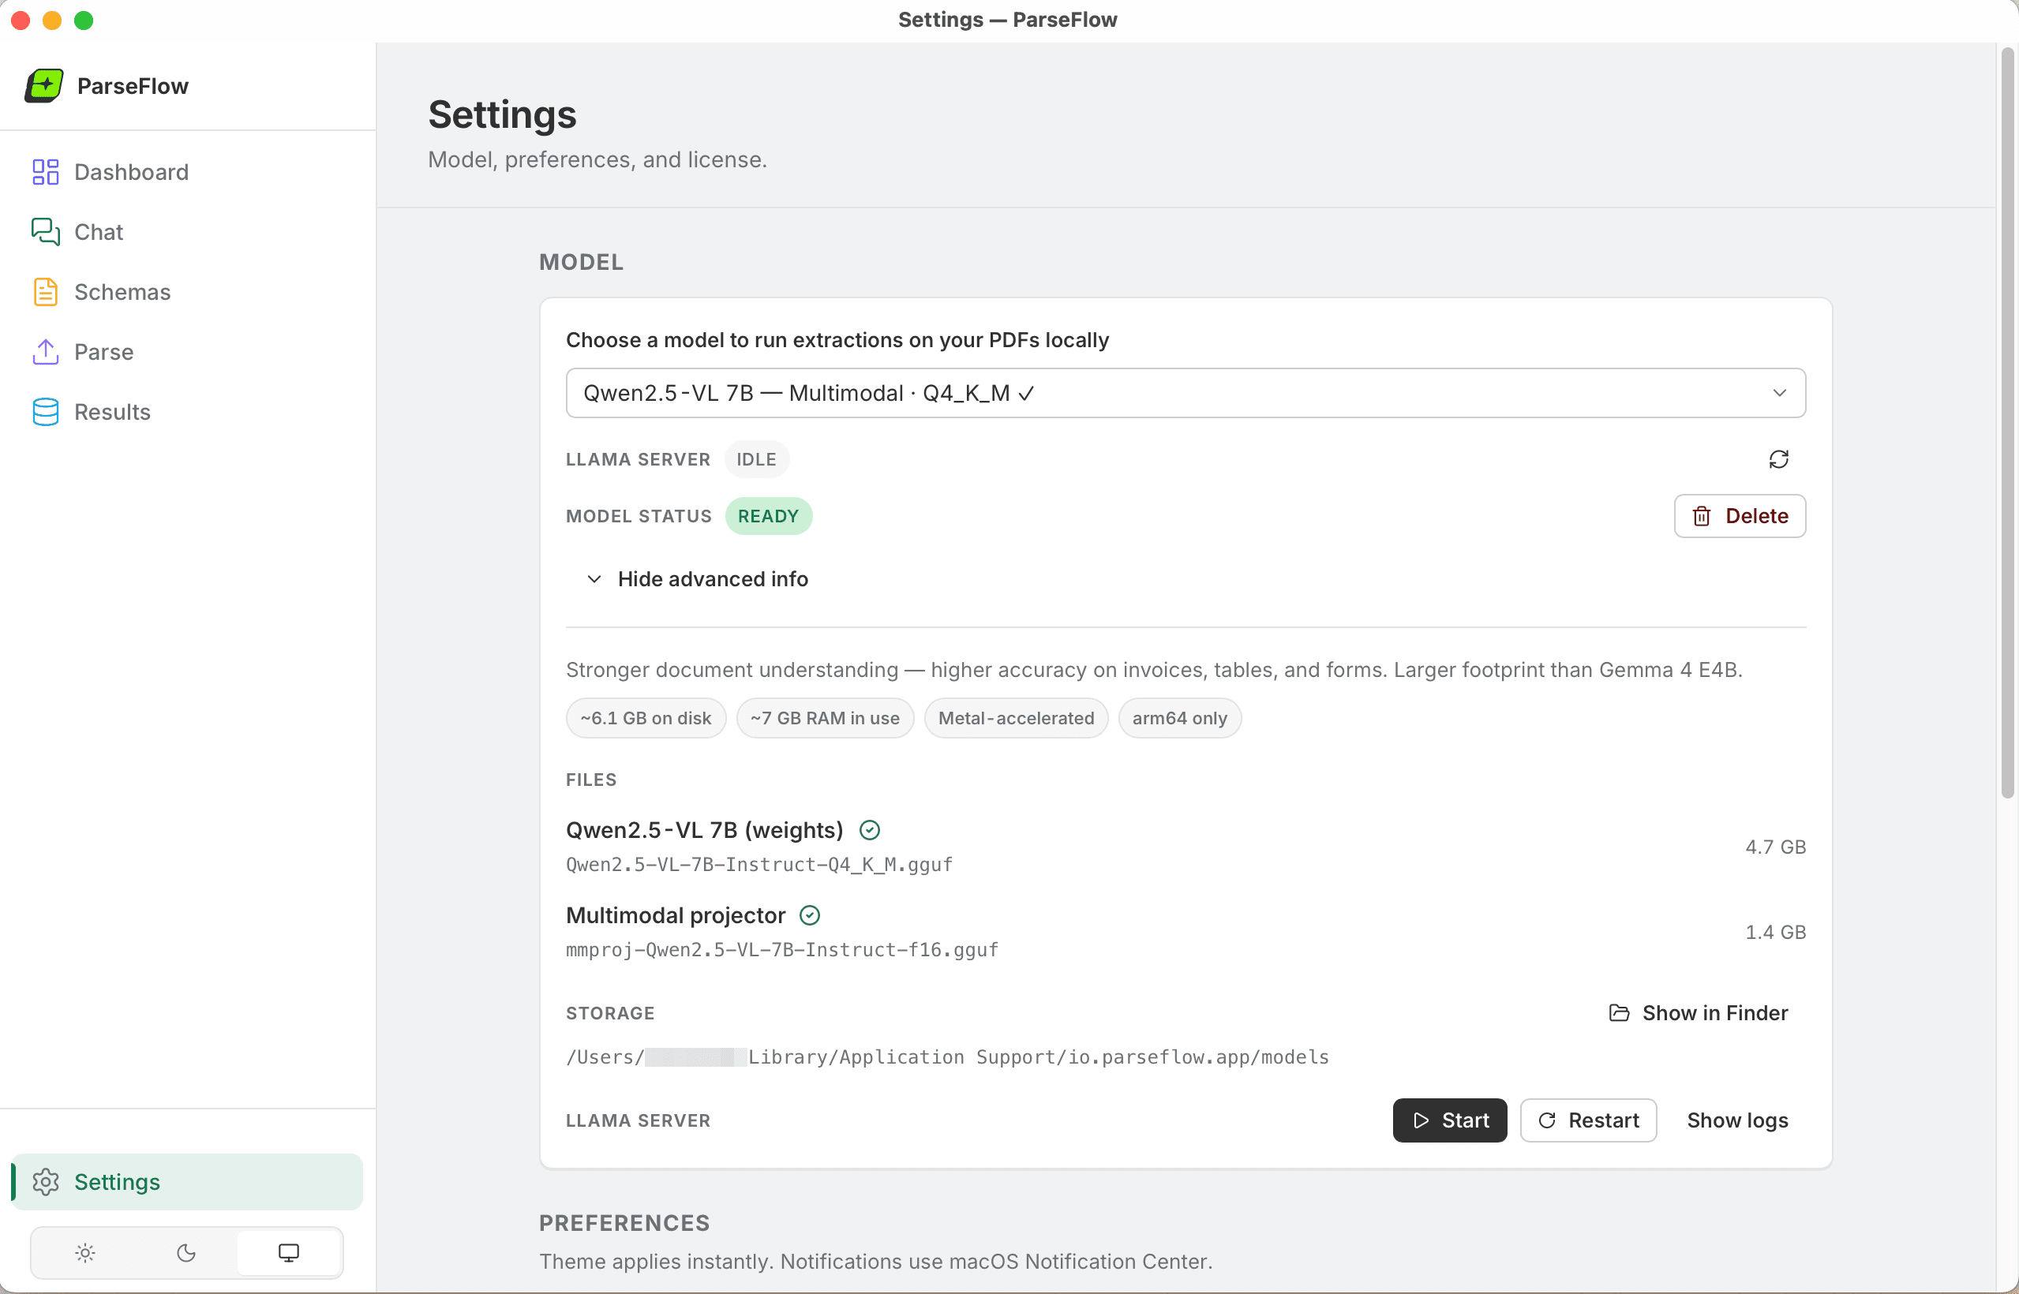Select the Settings sidebar item
2019x1294 pixels.
pos(187,1181)
